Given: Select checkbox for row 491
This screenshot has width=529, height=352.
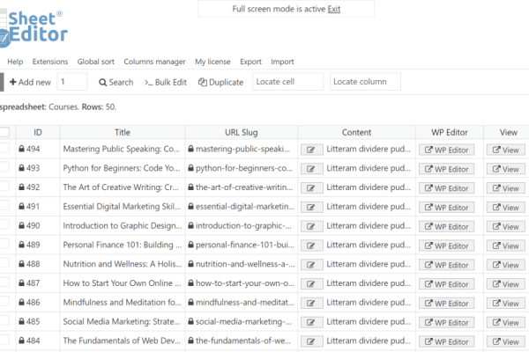Looking at the screenshot, I should tap(4, 205).
